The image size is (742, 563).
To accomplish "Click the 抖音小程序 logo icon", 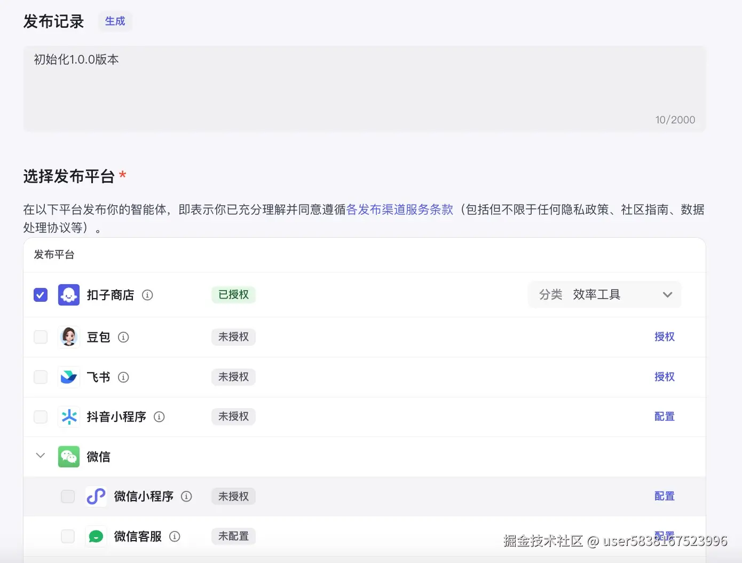I will [68, 417].
